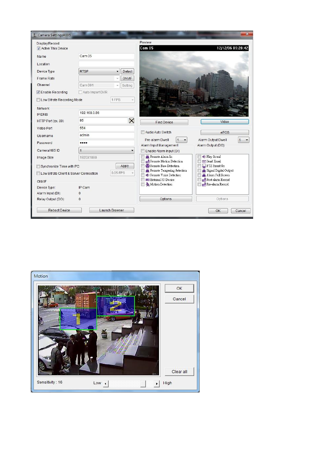Image resolution: width=329 pixels, height=465 pixels.
Task: Decrease sensitivity with the Low arrow
Action: click(x=106, y=384)
